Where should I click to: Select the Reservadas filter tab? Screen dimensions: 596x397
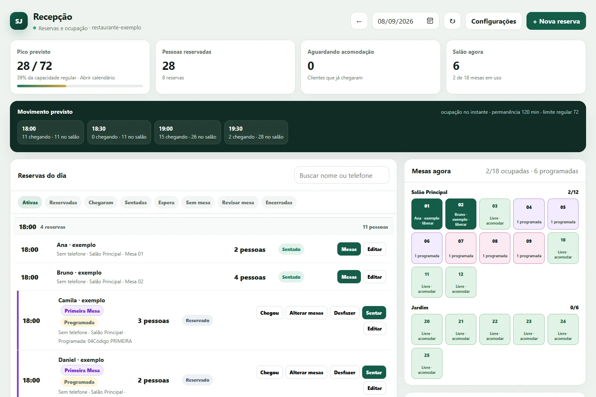[x=63, y=203]
